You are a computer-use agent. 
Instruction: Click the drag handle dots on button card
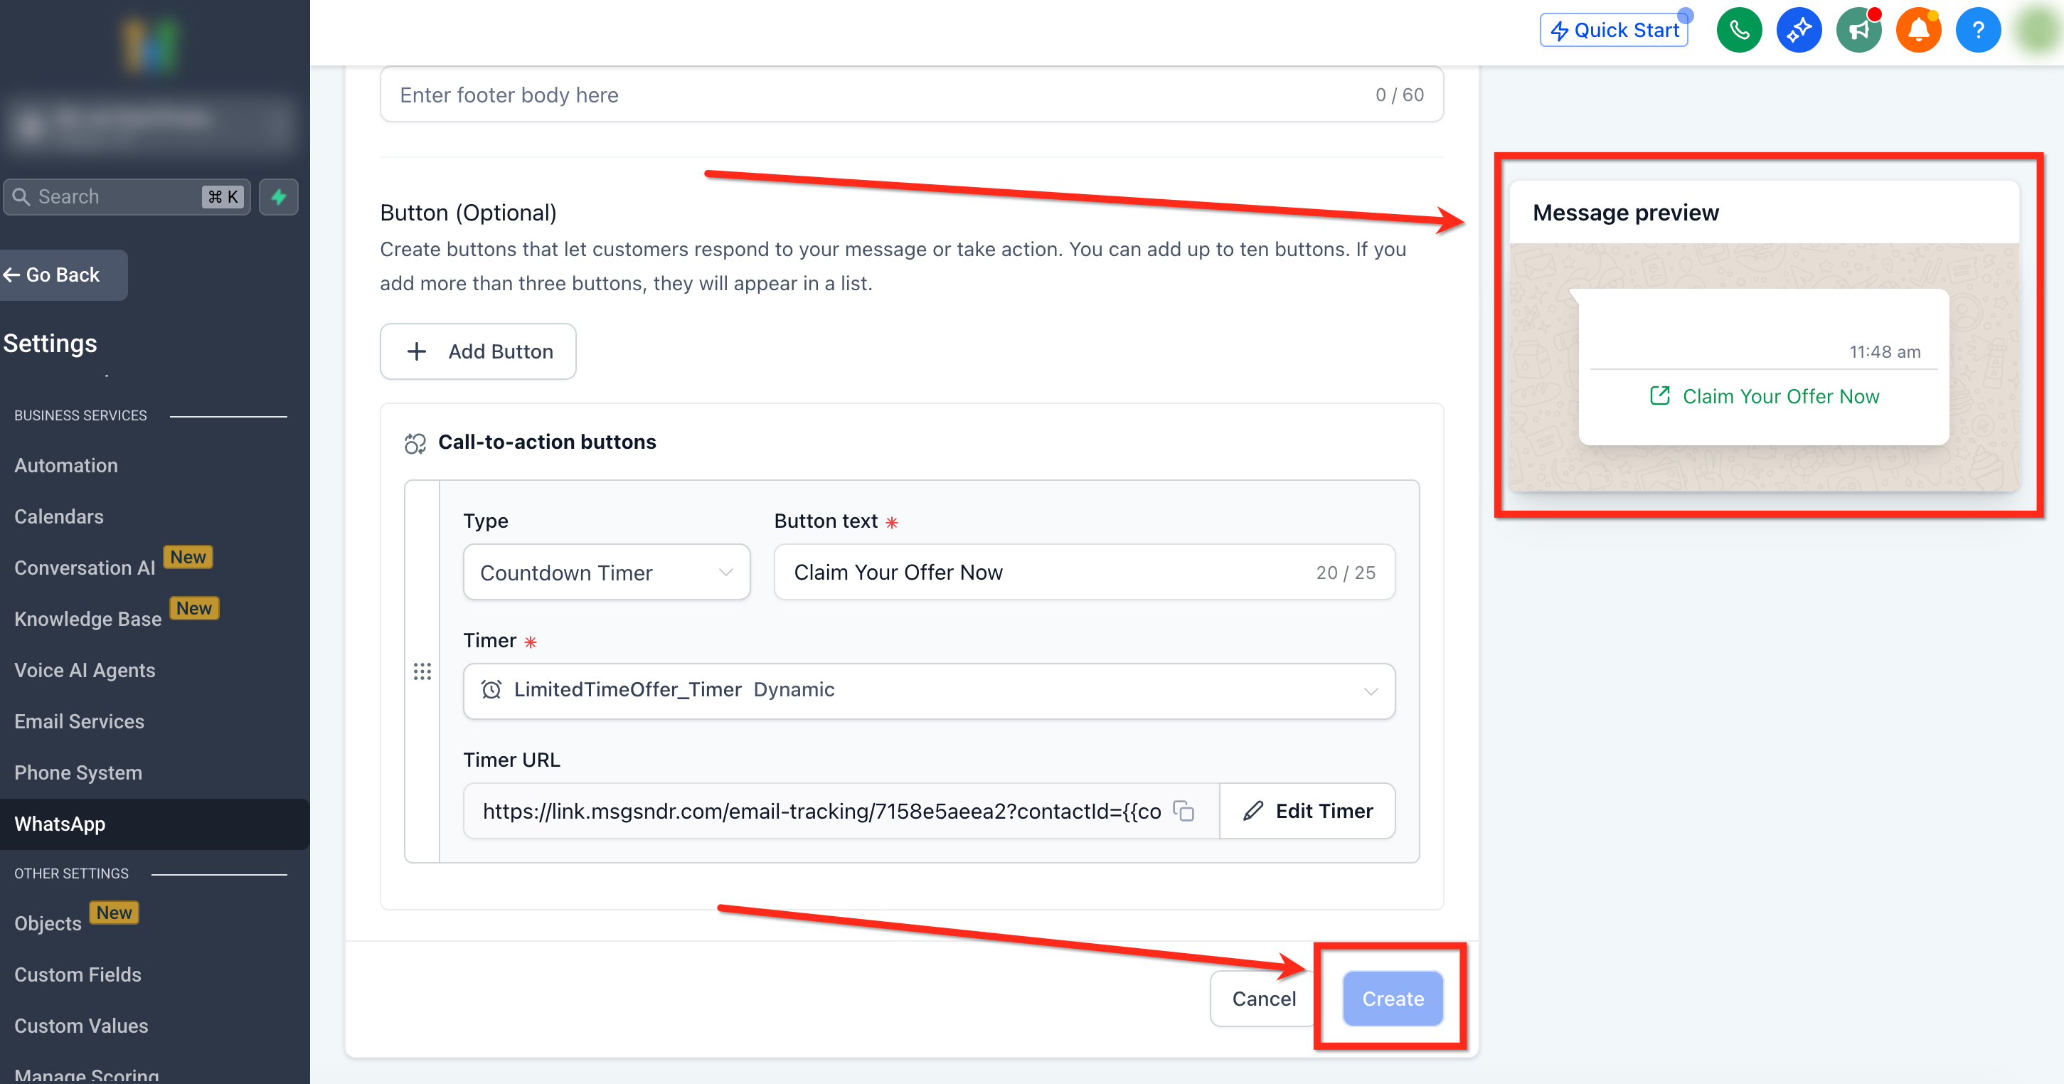[422, 671]
